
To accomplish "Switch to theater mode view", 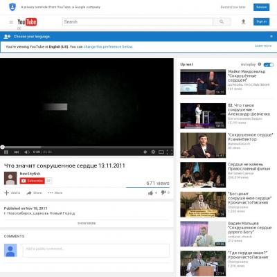I will pos(161,152).
